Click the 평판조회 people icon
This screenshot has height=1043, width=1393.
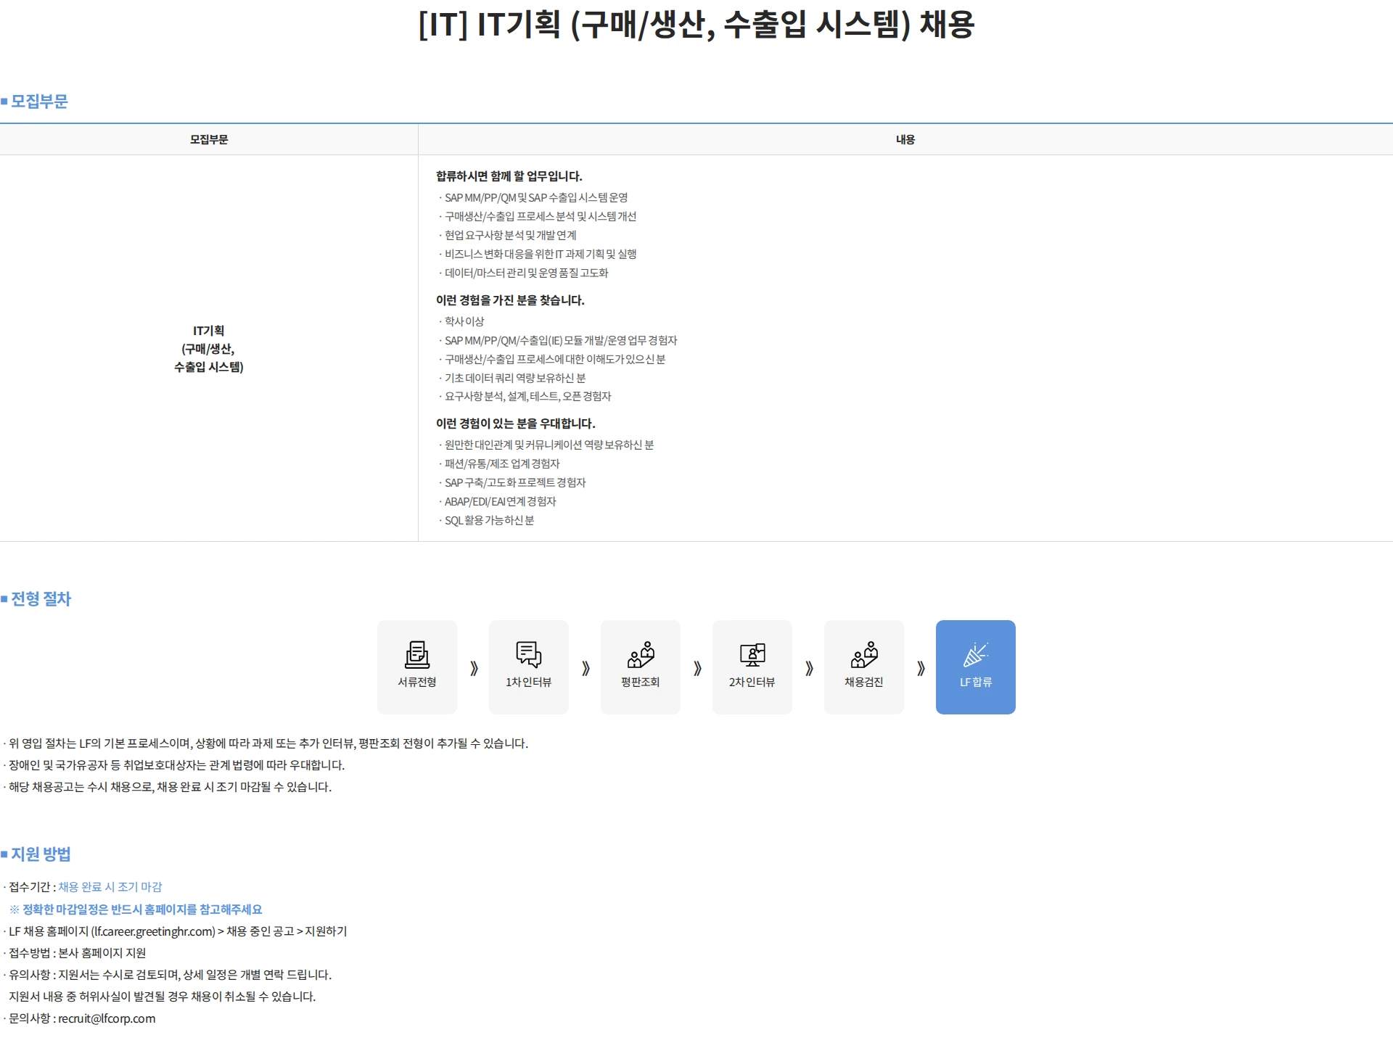point(641,654)
